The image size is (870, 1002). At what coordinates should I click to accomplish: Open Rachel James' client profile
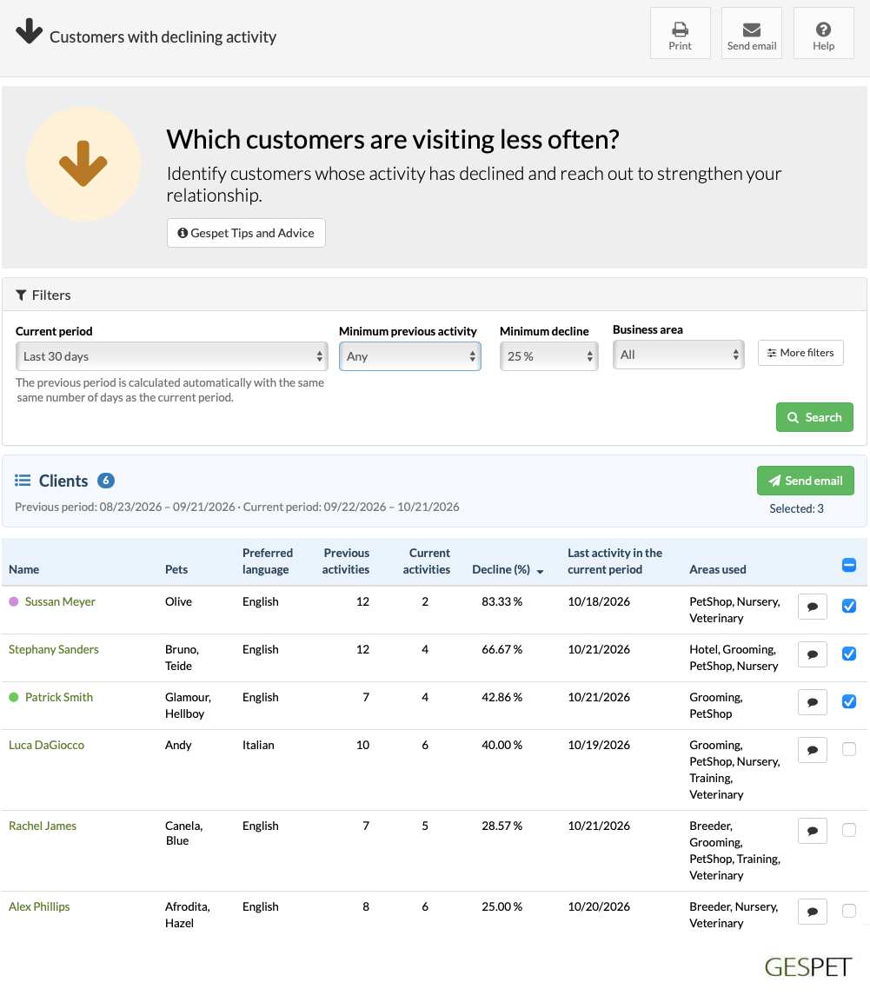[x=43, y=826]
